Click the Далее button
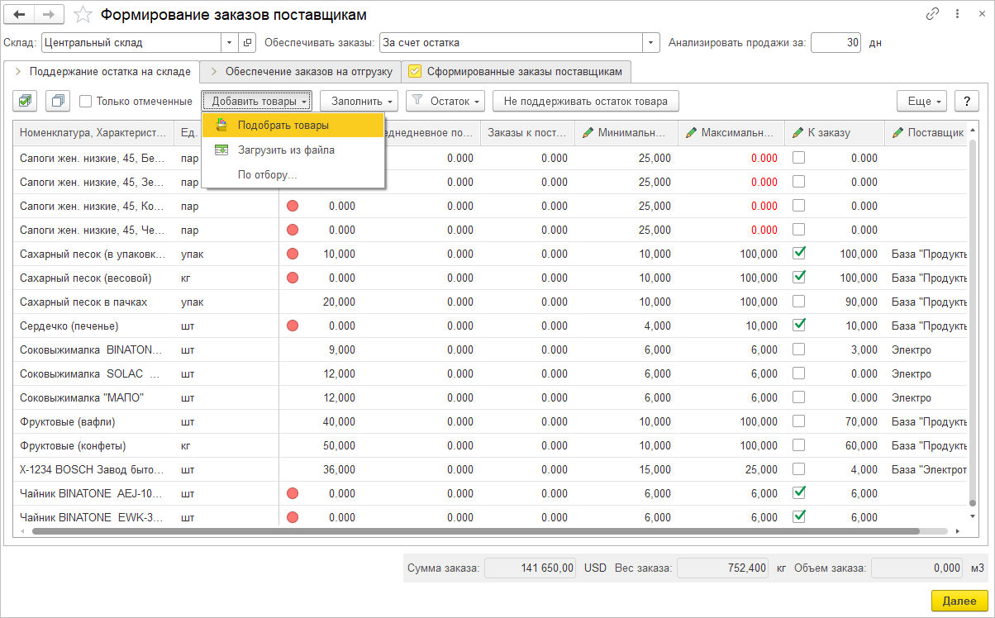This screenshot has height=618, width=995. [959, 601]
